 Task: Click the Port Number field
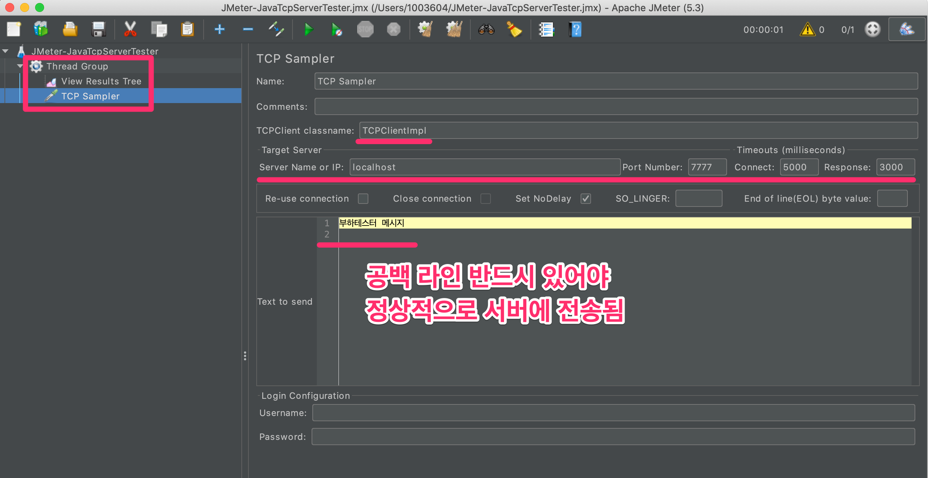[x=707, y=167]
